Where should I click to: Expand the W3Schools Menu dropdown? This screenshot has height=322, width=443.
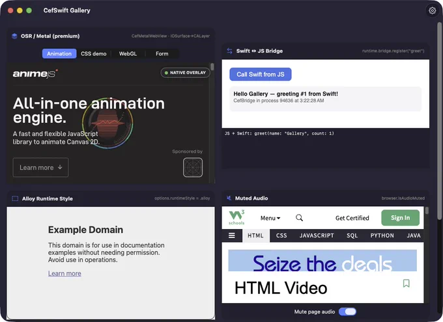point(270,218)
